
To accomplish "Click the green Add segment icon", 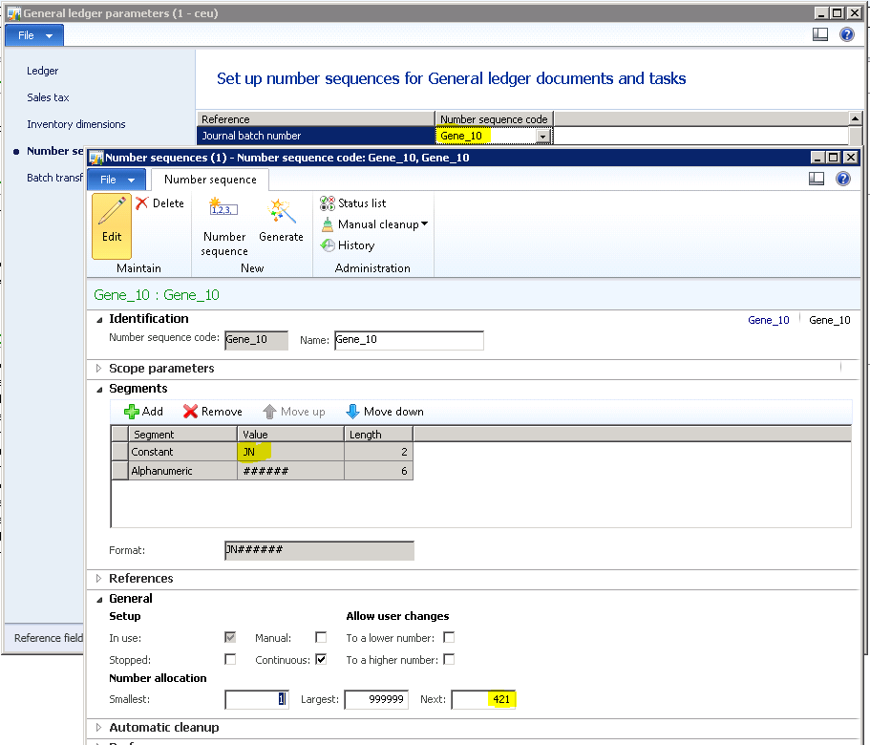I will pos(132,412).
